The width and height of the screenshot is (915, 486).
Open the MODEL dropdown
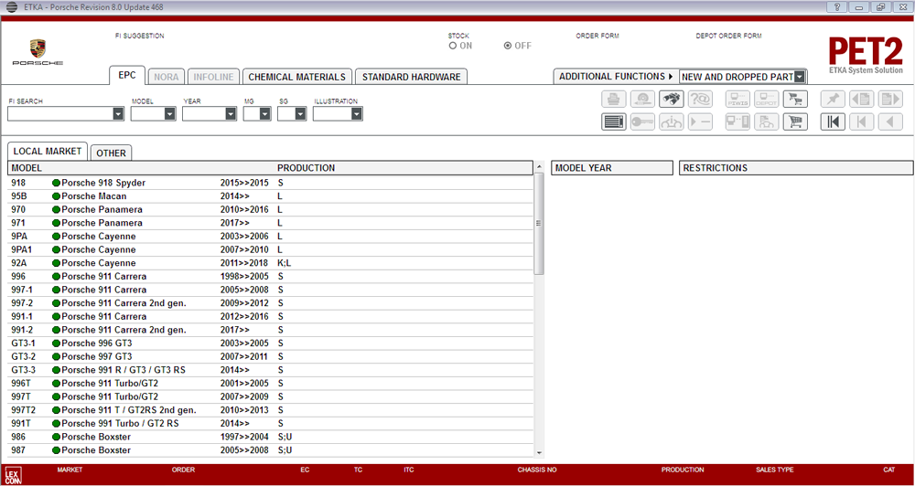click(x=170, y=114)
